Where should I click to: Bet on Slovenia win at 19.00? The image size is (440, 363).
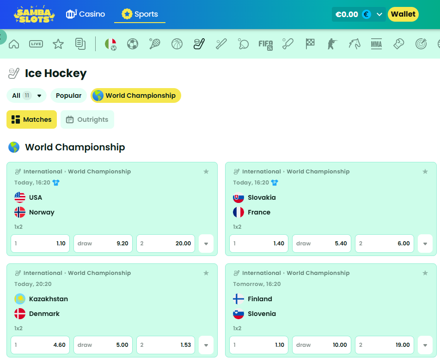tap(385, 345)
